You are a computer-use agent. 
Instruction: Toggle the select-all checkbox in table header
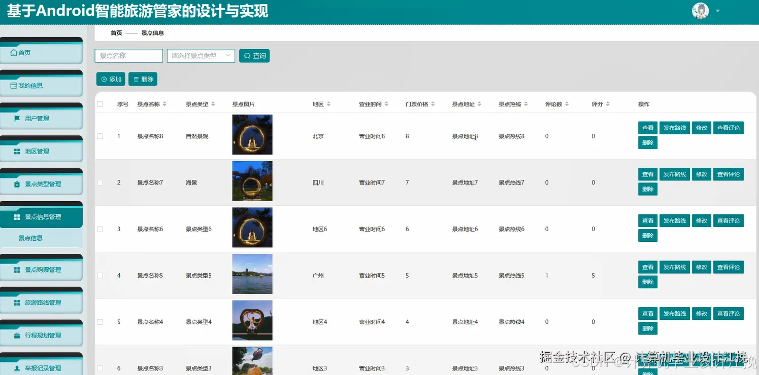(x=100, y=104)
